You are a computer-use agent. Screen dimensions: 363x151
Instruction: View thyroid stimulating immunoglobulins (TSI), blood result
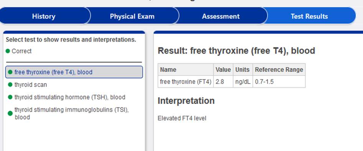pos(72,113)
